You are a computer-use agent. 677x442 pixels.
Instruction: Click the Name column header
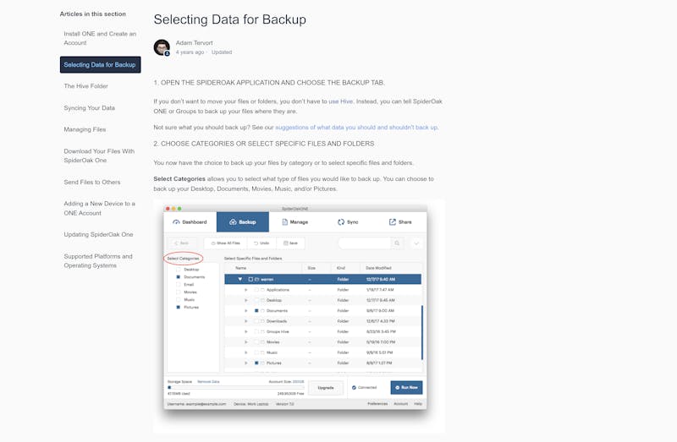[x=241, y=268]
